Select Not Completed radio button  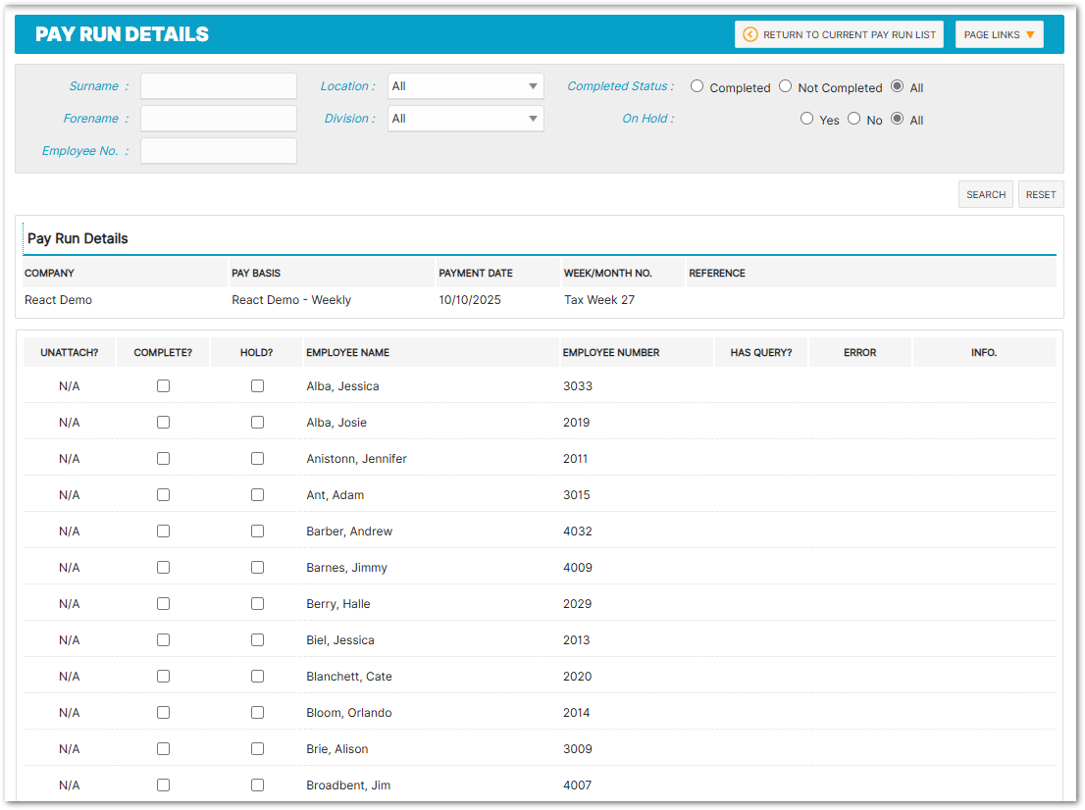785,86
